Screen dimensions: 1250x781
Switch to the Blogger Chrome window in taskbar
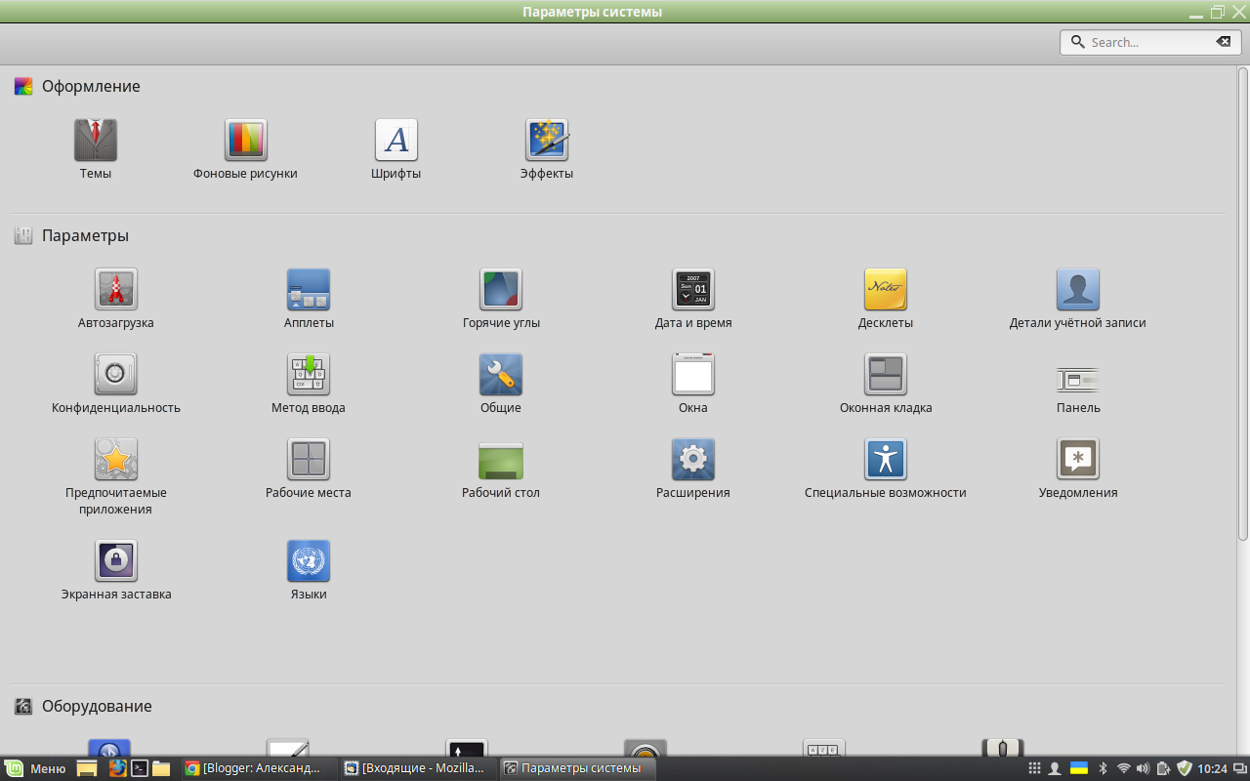tap(261, 768)
